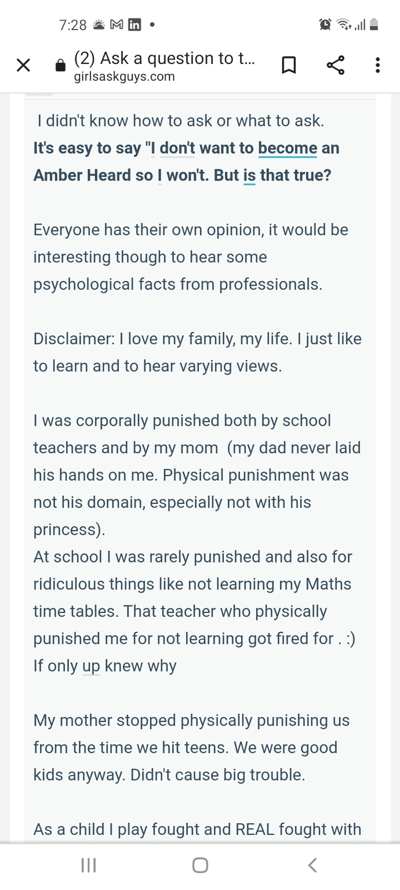Viewport: 400px width, 890px height.
Task: Tap the clock time in status bar
Action: click(x=73, y=25)
